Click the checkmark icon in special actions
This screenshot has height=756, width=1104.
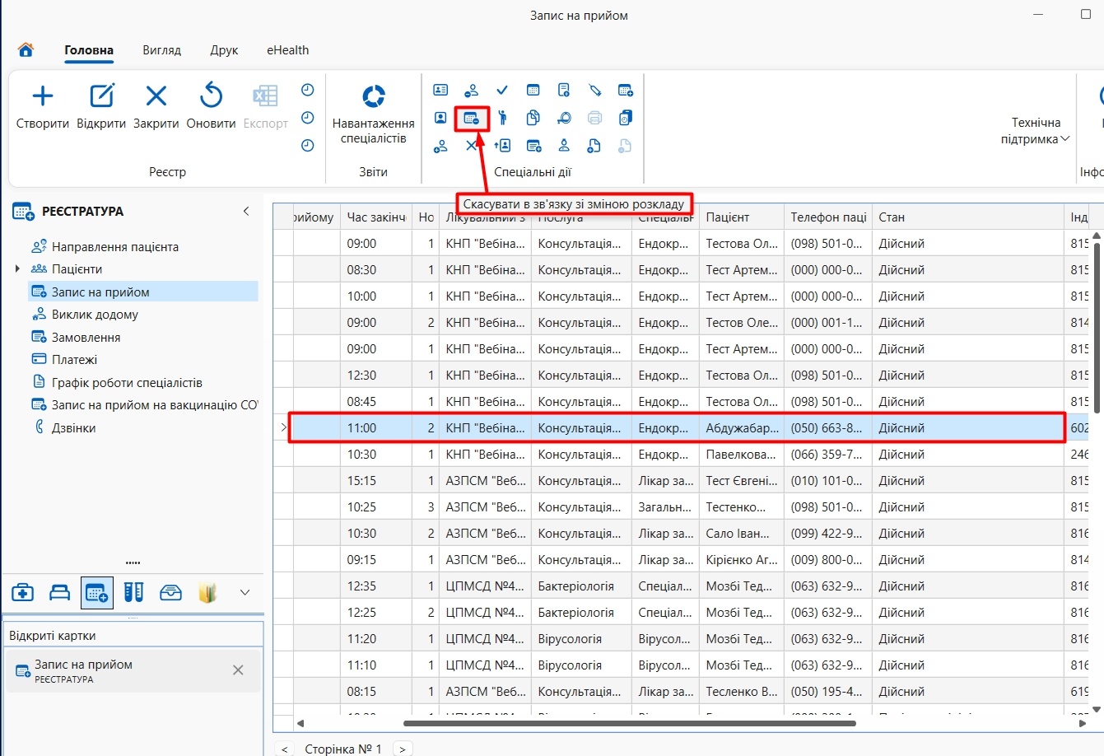502,91
